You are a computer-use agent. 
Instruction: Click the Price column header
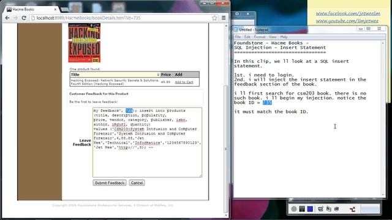pos(166,75)
